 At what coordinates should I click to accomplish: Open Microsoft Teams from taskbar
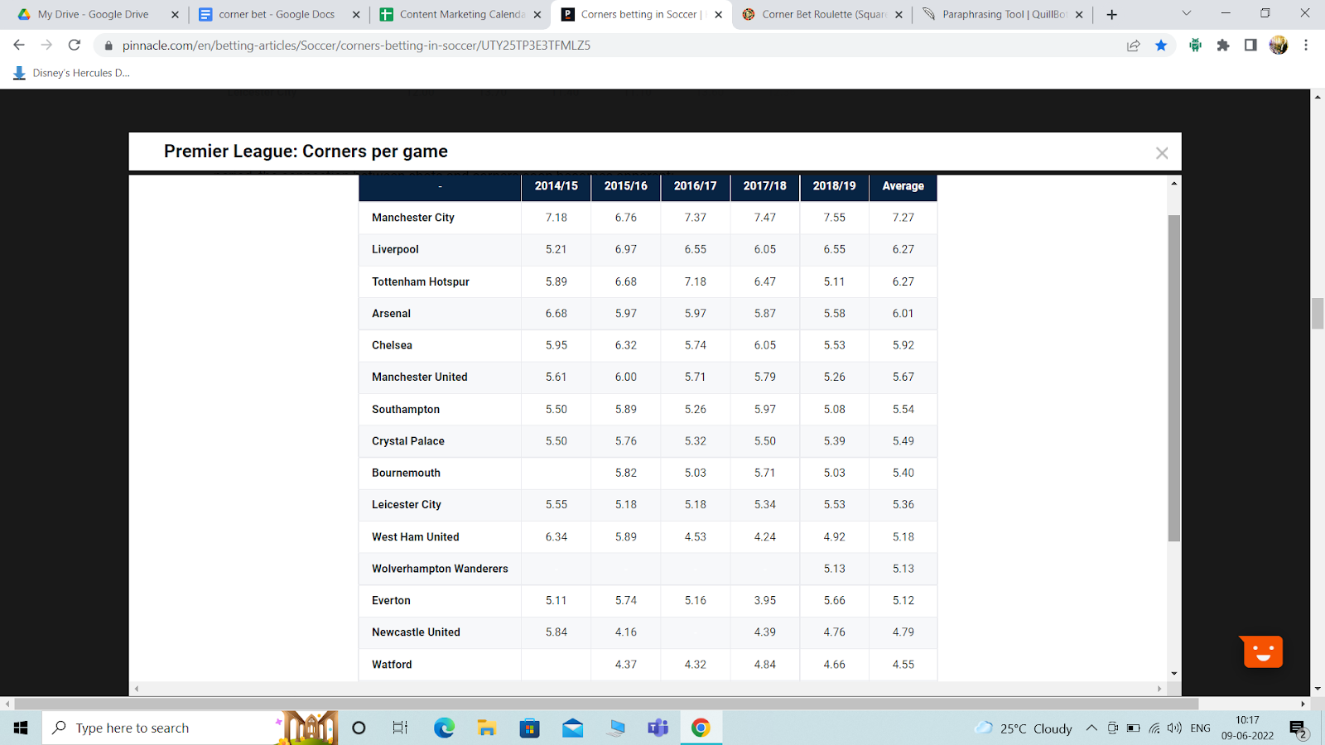click(x=658, y=728)
